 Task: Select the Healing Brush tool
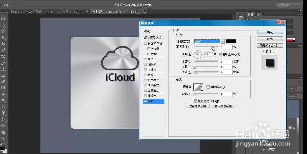(x=3, y=57)
